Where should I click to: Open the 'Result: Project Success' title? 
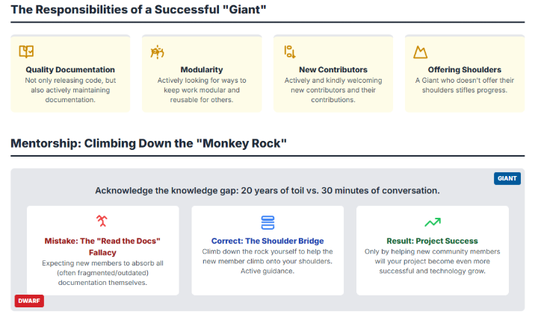[433, 241]
